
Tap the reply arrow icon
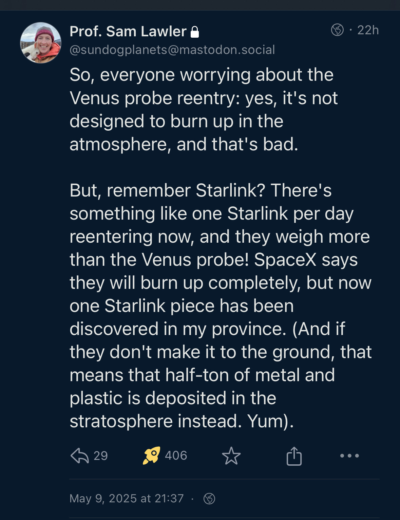tap(79, 456)
